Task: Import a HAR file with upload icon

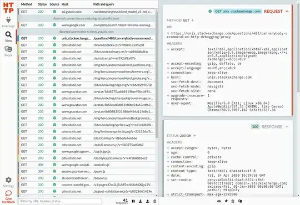Action: 148,201
